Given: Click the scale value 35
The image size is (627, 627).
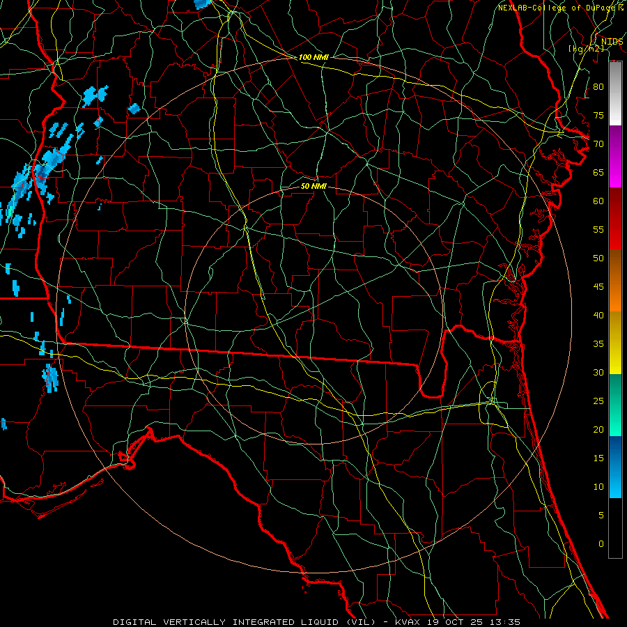Looking at the screenshot, I should (598, 344).
